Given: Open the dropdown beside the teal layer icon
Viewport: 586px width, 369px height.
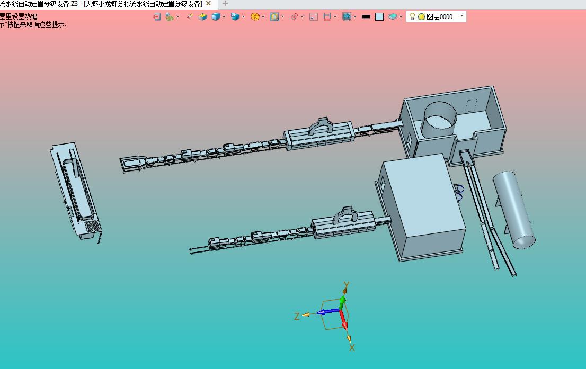Looking at the screenshot, I should [x=401, y=17].
